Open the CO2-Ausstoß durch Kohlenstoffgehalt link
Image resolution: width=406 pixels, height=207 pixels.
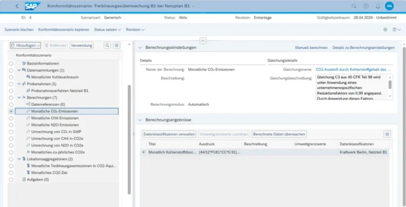[353, 69]
